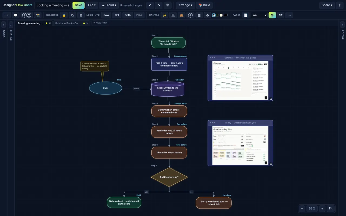Take a snapshot with the camera icon
Viewport: 346px width, 216px height.
pyautogui.click(x=38, y=15)
